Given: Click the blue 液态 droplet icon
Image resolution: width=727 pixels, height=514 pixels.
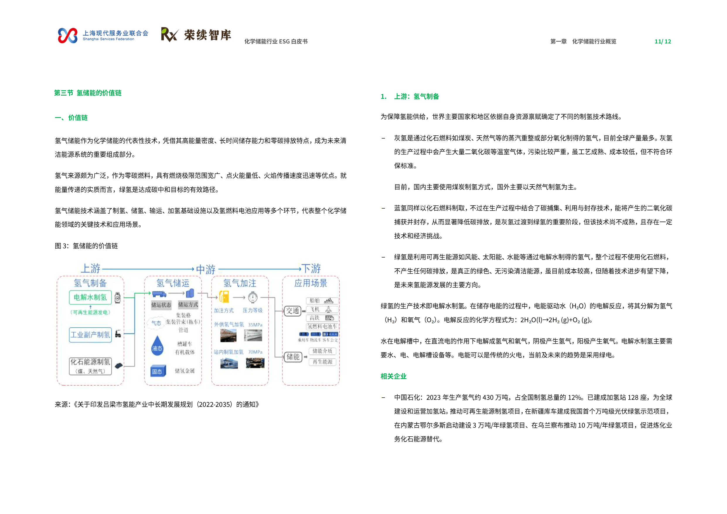Looking at the screenshot, I should 157,346.
